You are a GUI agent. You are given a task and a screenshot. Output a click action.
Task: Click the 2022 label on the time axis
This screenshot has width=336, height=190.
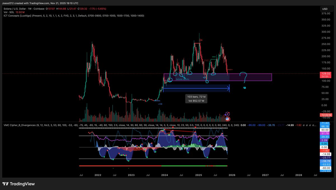(98, 175)
